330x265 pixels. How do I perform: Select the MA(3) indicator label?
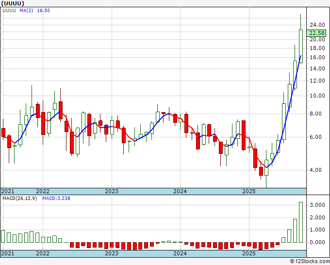[x=26, y=11]
